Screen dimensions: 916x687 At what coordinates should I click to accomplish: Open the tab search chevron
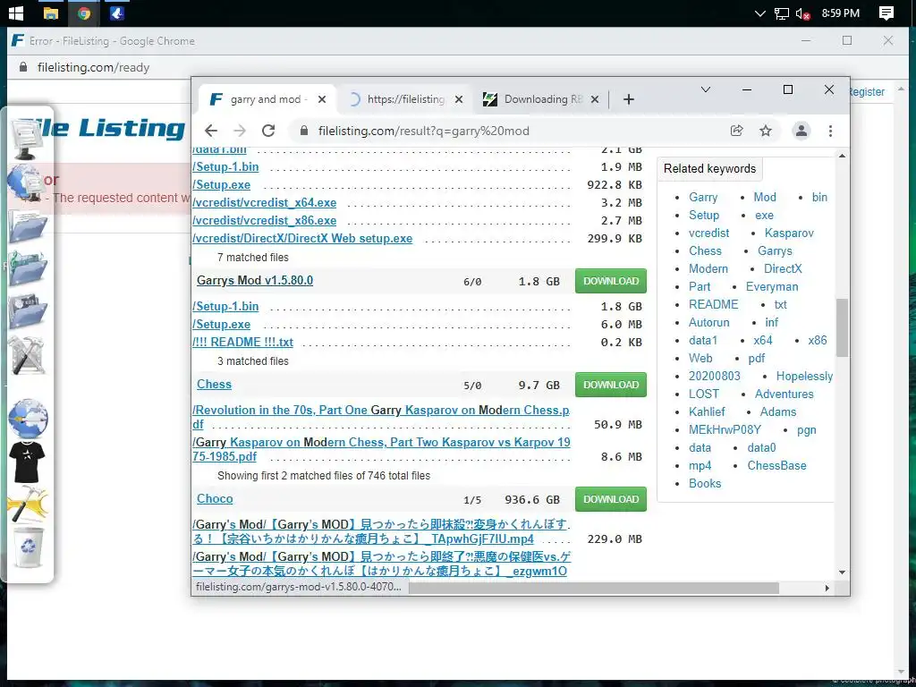tap(706, 89)
